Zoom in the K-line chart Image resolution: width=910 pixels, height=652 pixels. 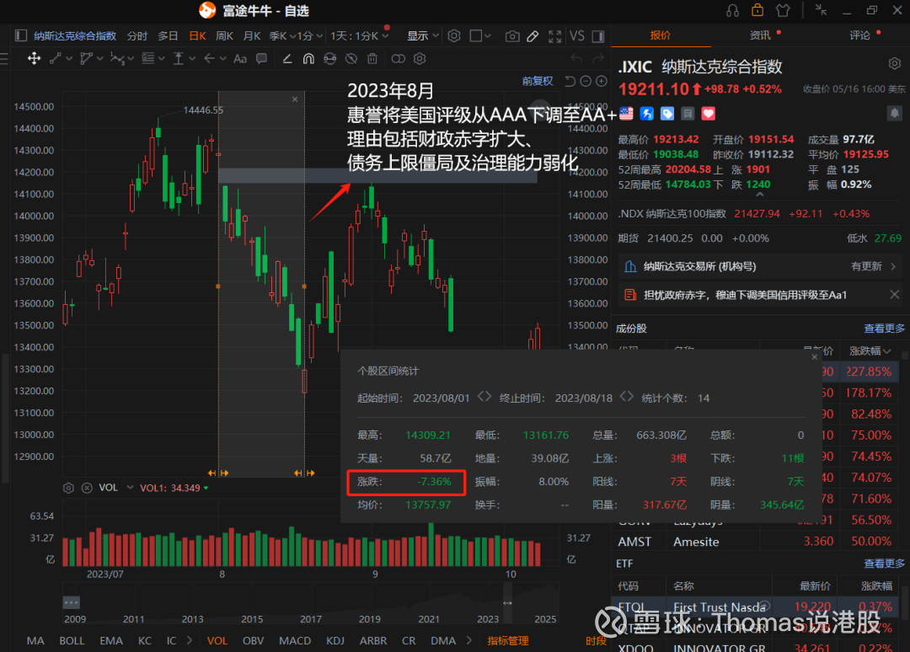(602, 81)
